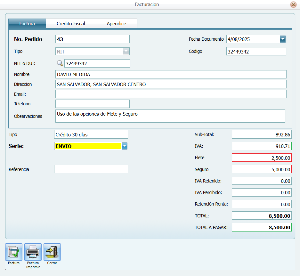Screen dimensions: 300x276
Task: Click the magnifier search icon beside NIT
Action: point(60,63)
